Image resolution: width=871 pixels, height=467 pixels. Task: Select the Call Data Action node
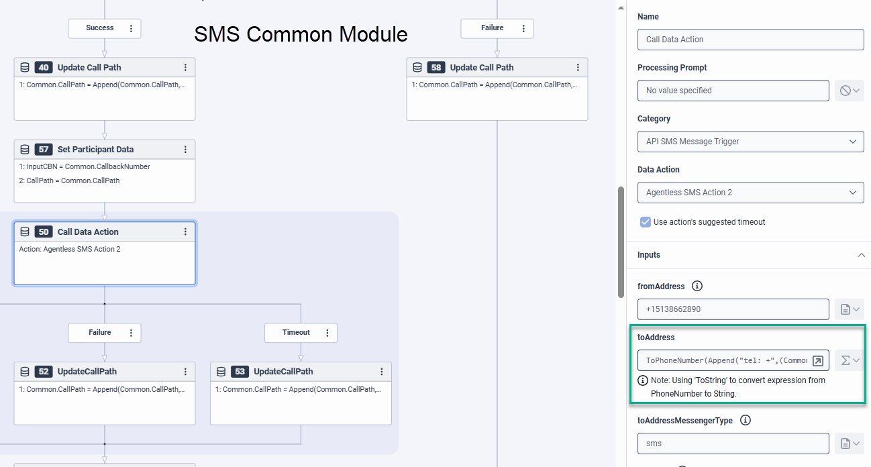(105, 260)
